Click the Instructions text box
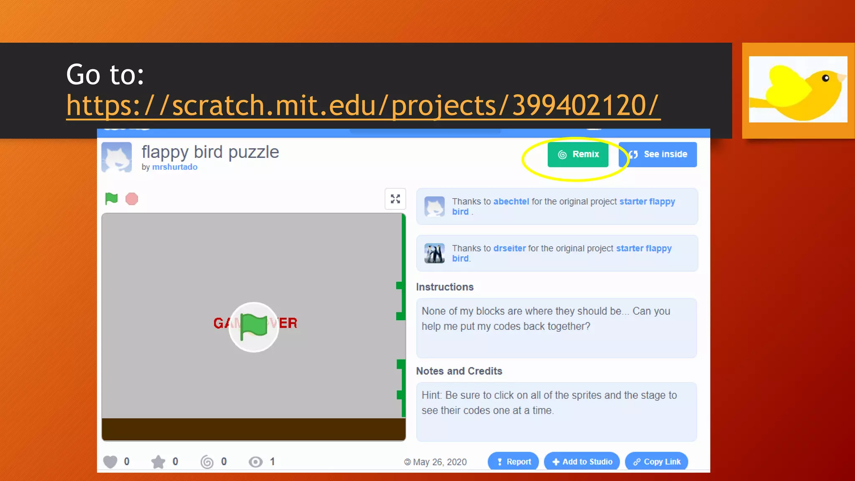The image size is (855, 481). click(557, 328)
